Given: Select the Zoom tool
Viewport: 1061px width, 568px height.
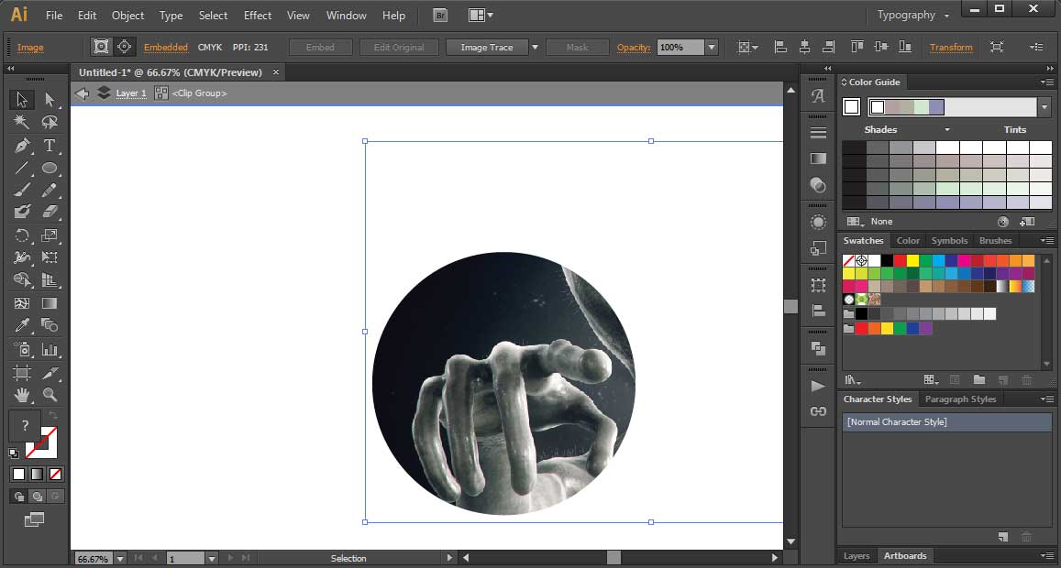Looking at the screenshot, I should pyautogui.click(x=50, y=396).
